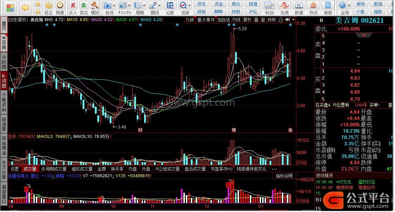
Task: Click the BBD button
Action: 218,12
